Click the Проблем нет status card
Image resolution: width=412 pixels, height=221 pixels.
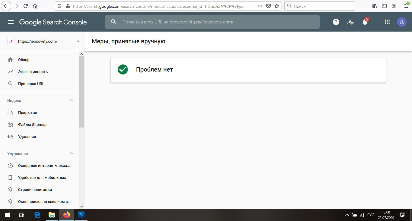pos(248,70)
